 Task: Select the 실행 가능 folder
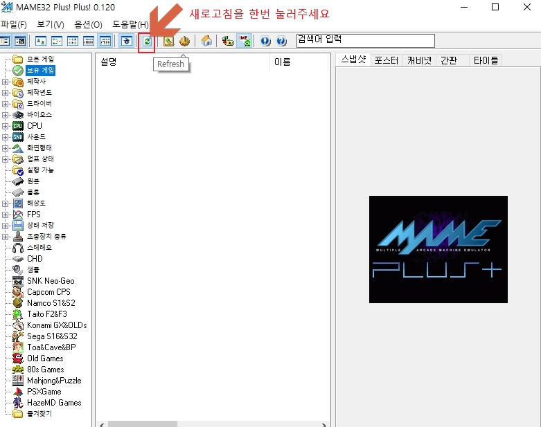[x=40, y=170]
